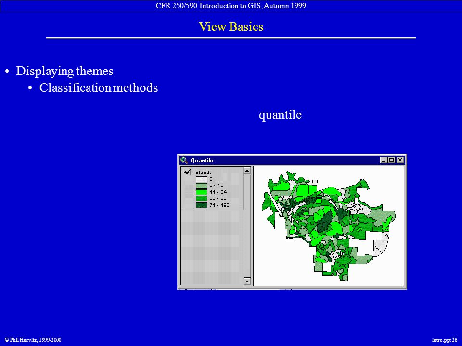Click the stands map in the view
462x346 pixels.
[329, 226]
